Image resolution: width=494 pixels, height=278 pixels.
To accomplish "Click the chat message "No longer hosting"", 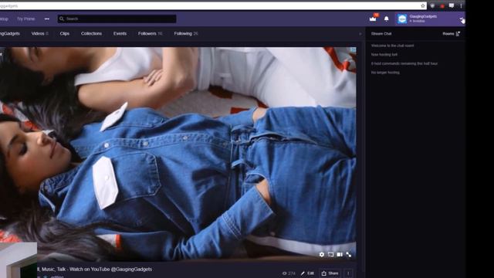I will pyautogui.click(x=385, y=73).
